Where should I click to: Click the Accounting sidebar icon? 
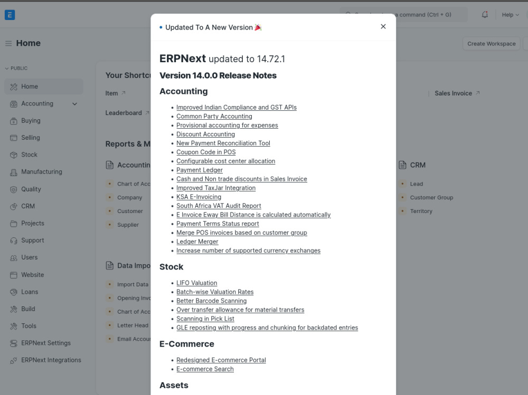(14, 104)
